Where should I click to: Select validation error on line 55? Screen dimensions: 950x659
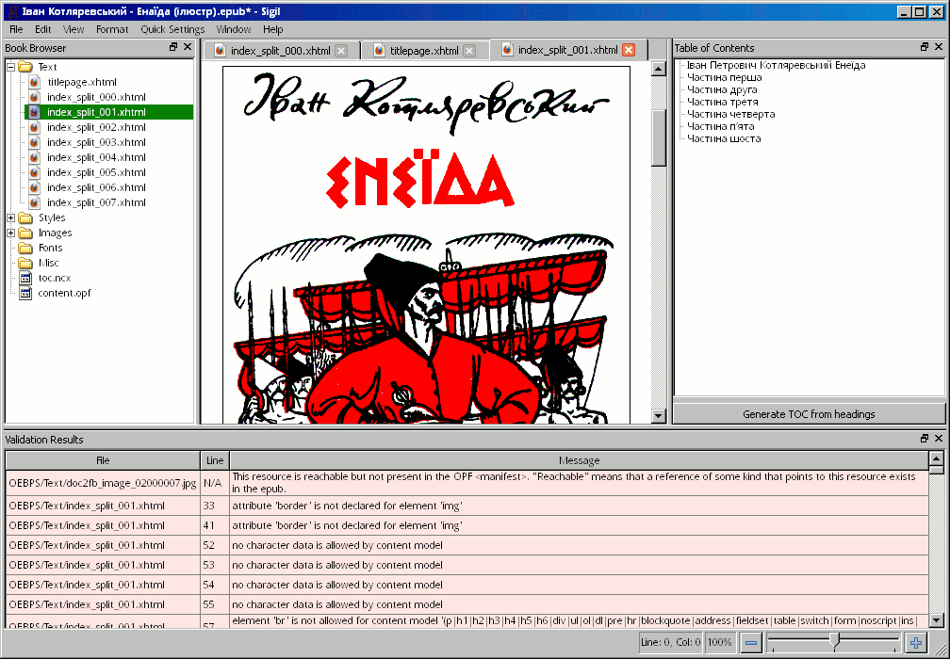[467, 604]
